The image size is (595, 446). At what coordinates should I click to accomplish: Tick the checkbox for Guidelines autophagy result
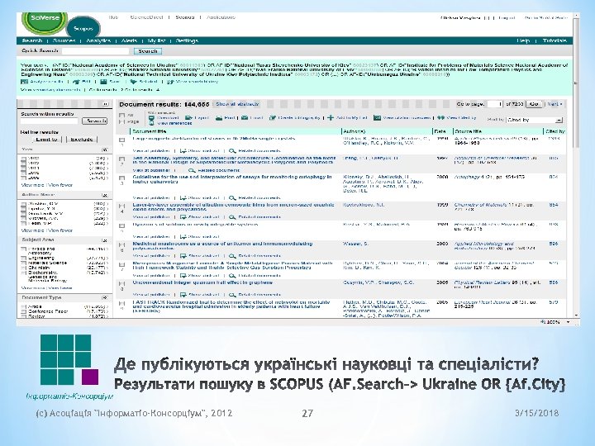point(121,178)
